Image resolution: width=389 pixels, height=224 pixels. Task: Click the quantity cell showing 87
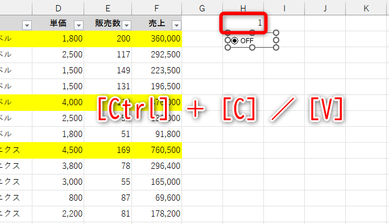tap(108, 198)
